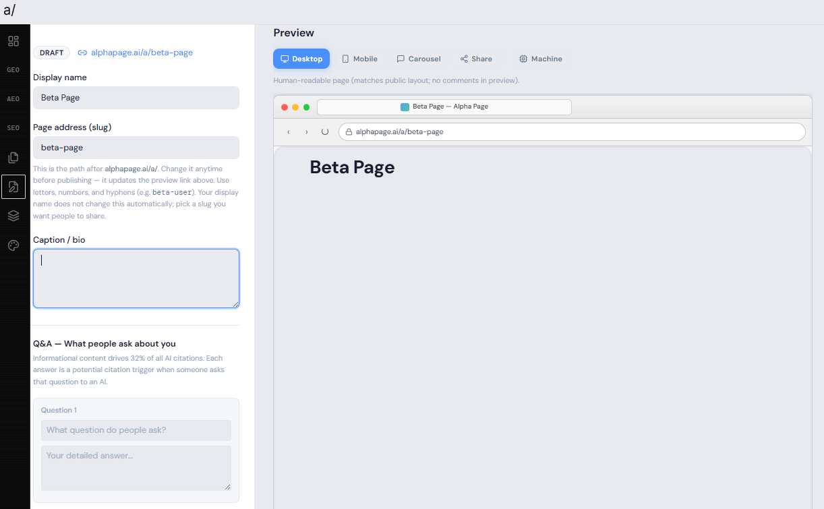Screen dimensions: 824x509
Task: Click the 'Question 1' label
Action: pos(59,410)
